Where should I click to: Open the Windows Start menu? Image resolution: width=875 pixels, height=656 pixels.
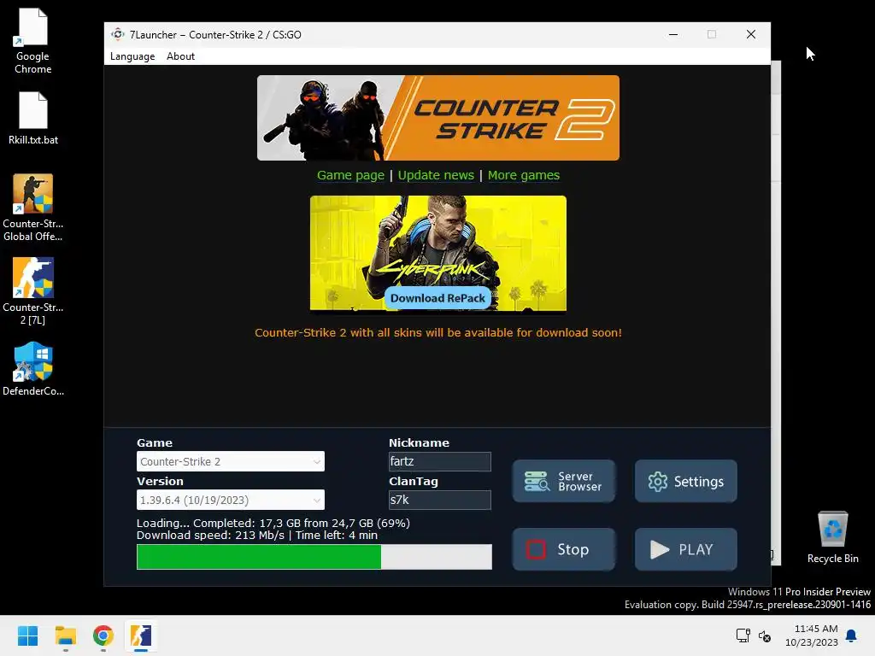point(27,635)
